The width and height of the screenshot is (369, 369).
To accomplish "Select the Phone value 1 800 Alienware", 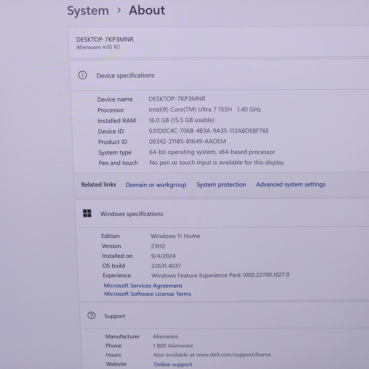I will point(173,346).
